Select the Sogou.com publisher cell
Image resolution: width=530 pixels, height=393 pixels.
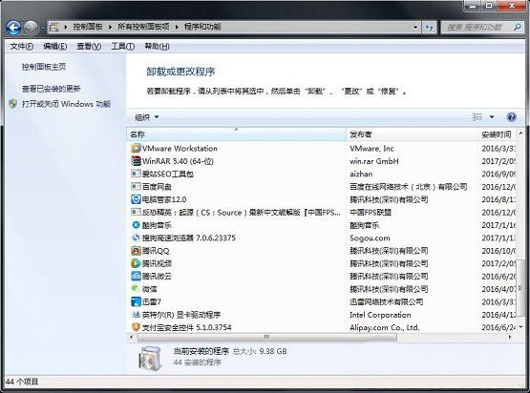tap(370, 238)
